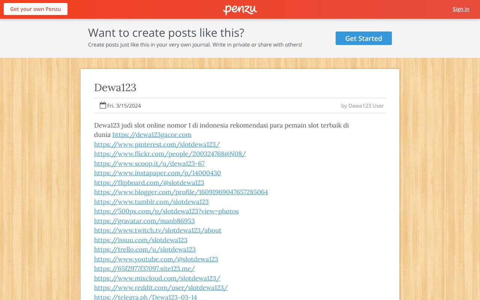Click the Get your own Penzu button

coord(35,9)
